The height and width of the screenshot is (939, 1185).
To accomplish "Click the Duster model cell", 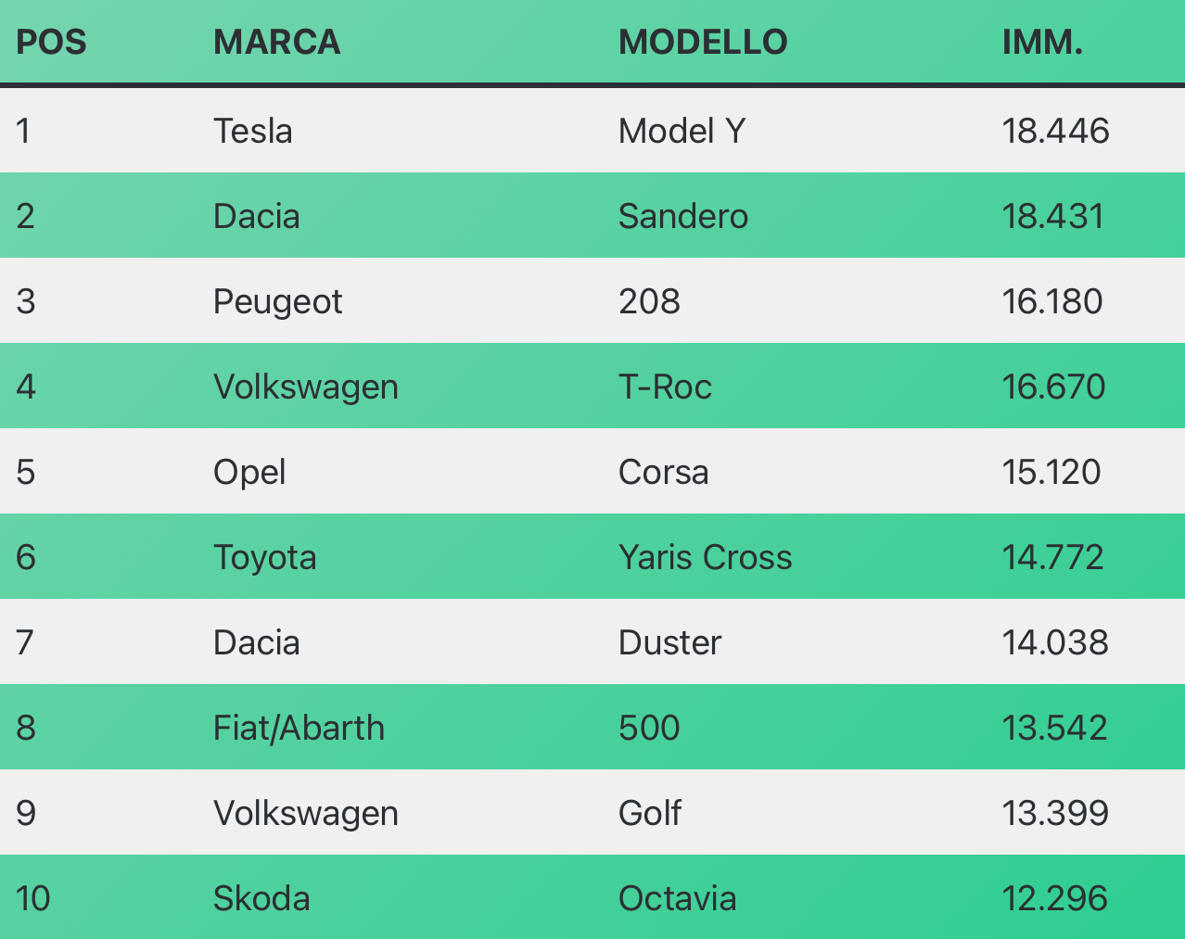I will click(670, 642).
